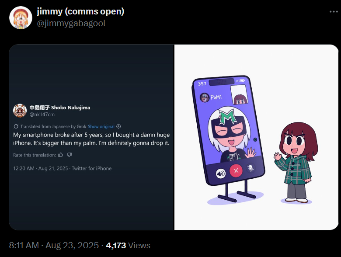The image size is (341, 257).
Task: Open translation settings gear icon
Action: pyautogui.click(x=118, y=126)
